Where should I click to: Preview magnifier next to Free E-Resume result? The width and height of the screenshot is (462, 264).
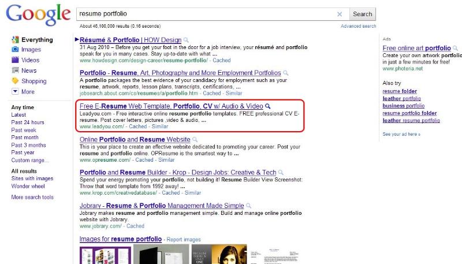click(x=267, y=106)
